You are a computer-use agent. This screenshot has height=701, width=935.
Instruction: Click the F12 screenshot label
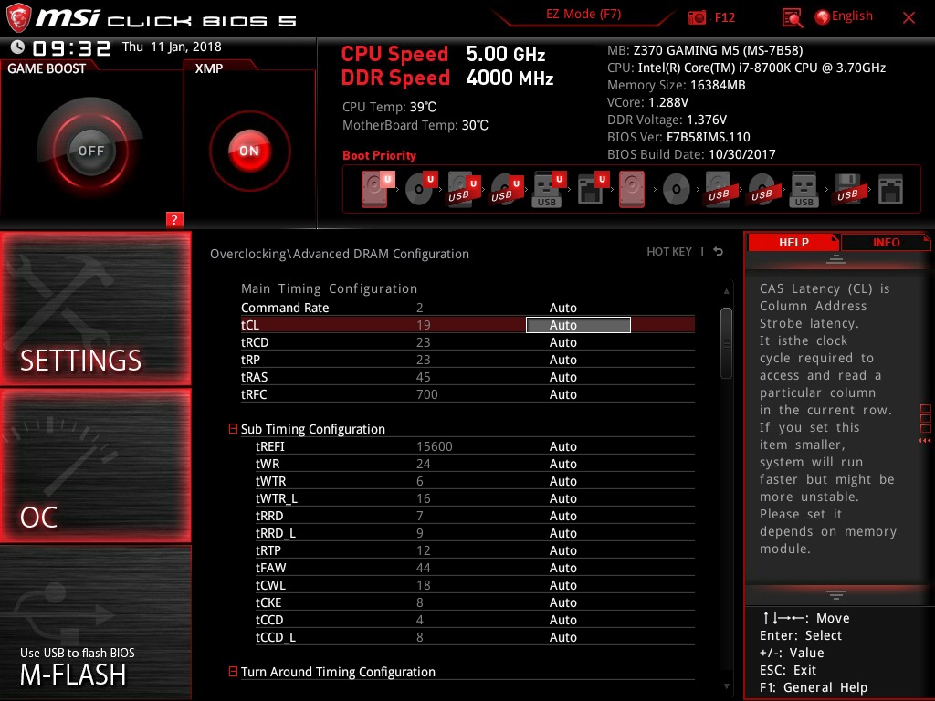click(724, 17)
